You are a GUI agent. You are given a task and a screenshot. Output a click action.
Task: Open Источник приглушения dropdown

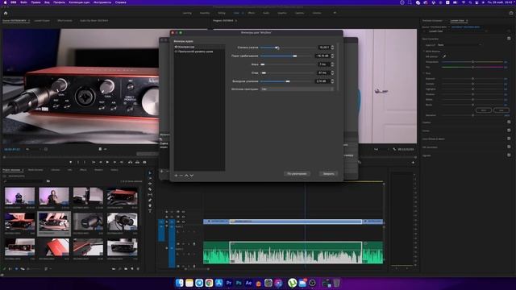298,89
